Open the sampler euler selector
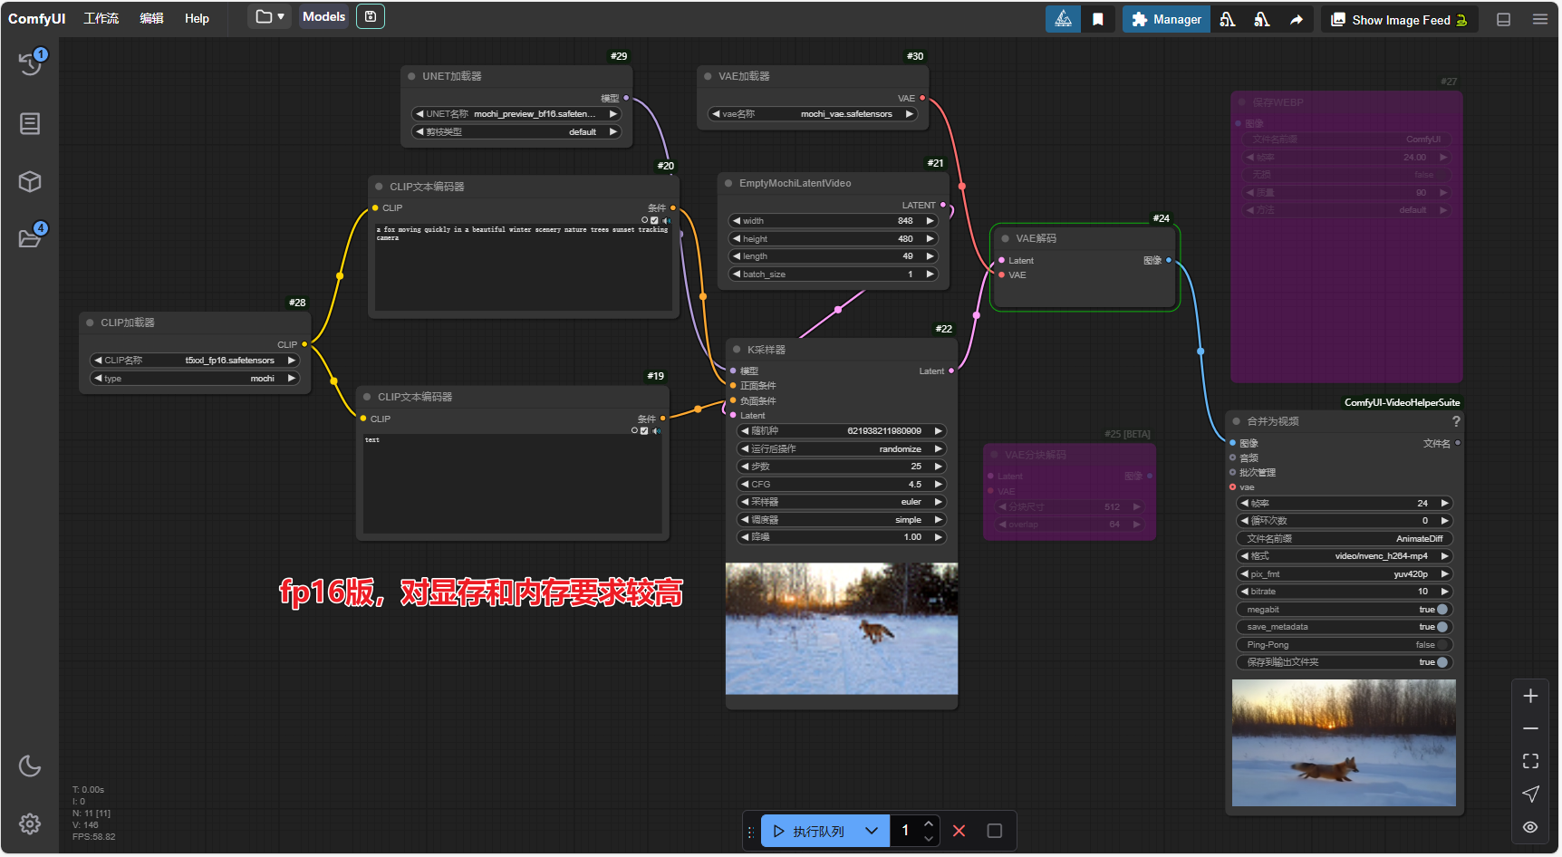Viewport: 1562px width, 857px height. tap(842, 502)
